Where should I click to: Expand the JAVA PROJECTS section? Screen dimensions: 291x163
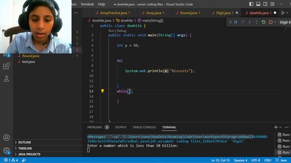(x=47, y=154)
